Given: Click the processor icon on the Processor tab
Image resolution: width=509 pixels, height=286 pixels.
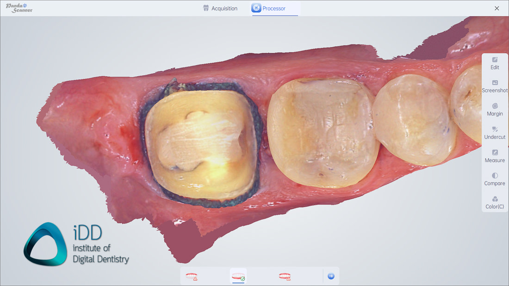Looking at the screenshot, I should 255,8.
